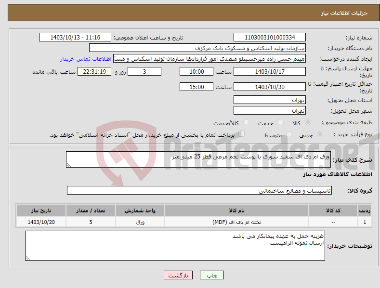380x288 pixels.
Task: Click the buyer organization name field
Action: coord(197,48)
